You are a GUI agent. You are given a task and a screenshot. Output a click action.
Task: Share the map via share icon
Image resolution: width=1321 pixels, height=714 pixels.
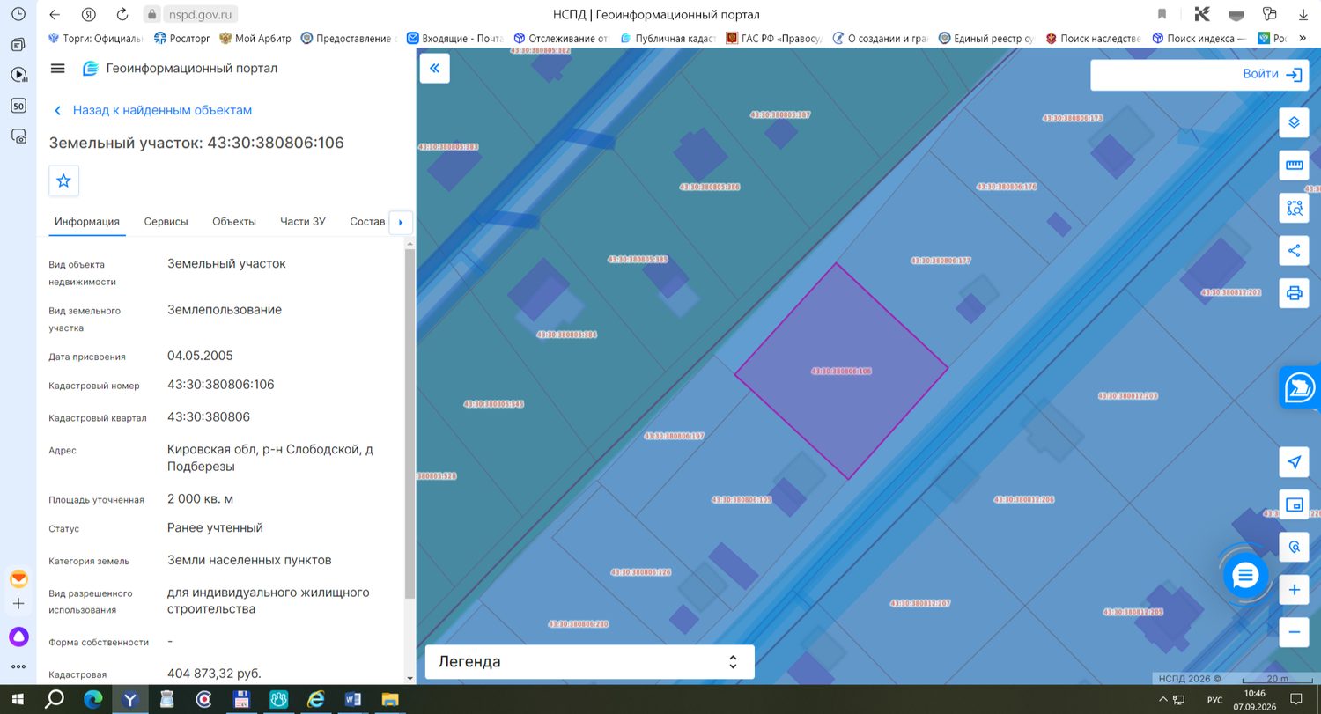click(x=1294, y=250)
